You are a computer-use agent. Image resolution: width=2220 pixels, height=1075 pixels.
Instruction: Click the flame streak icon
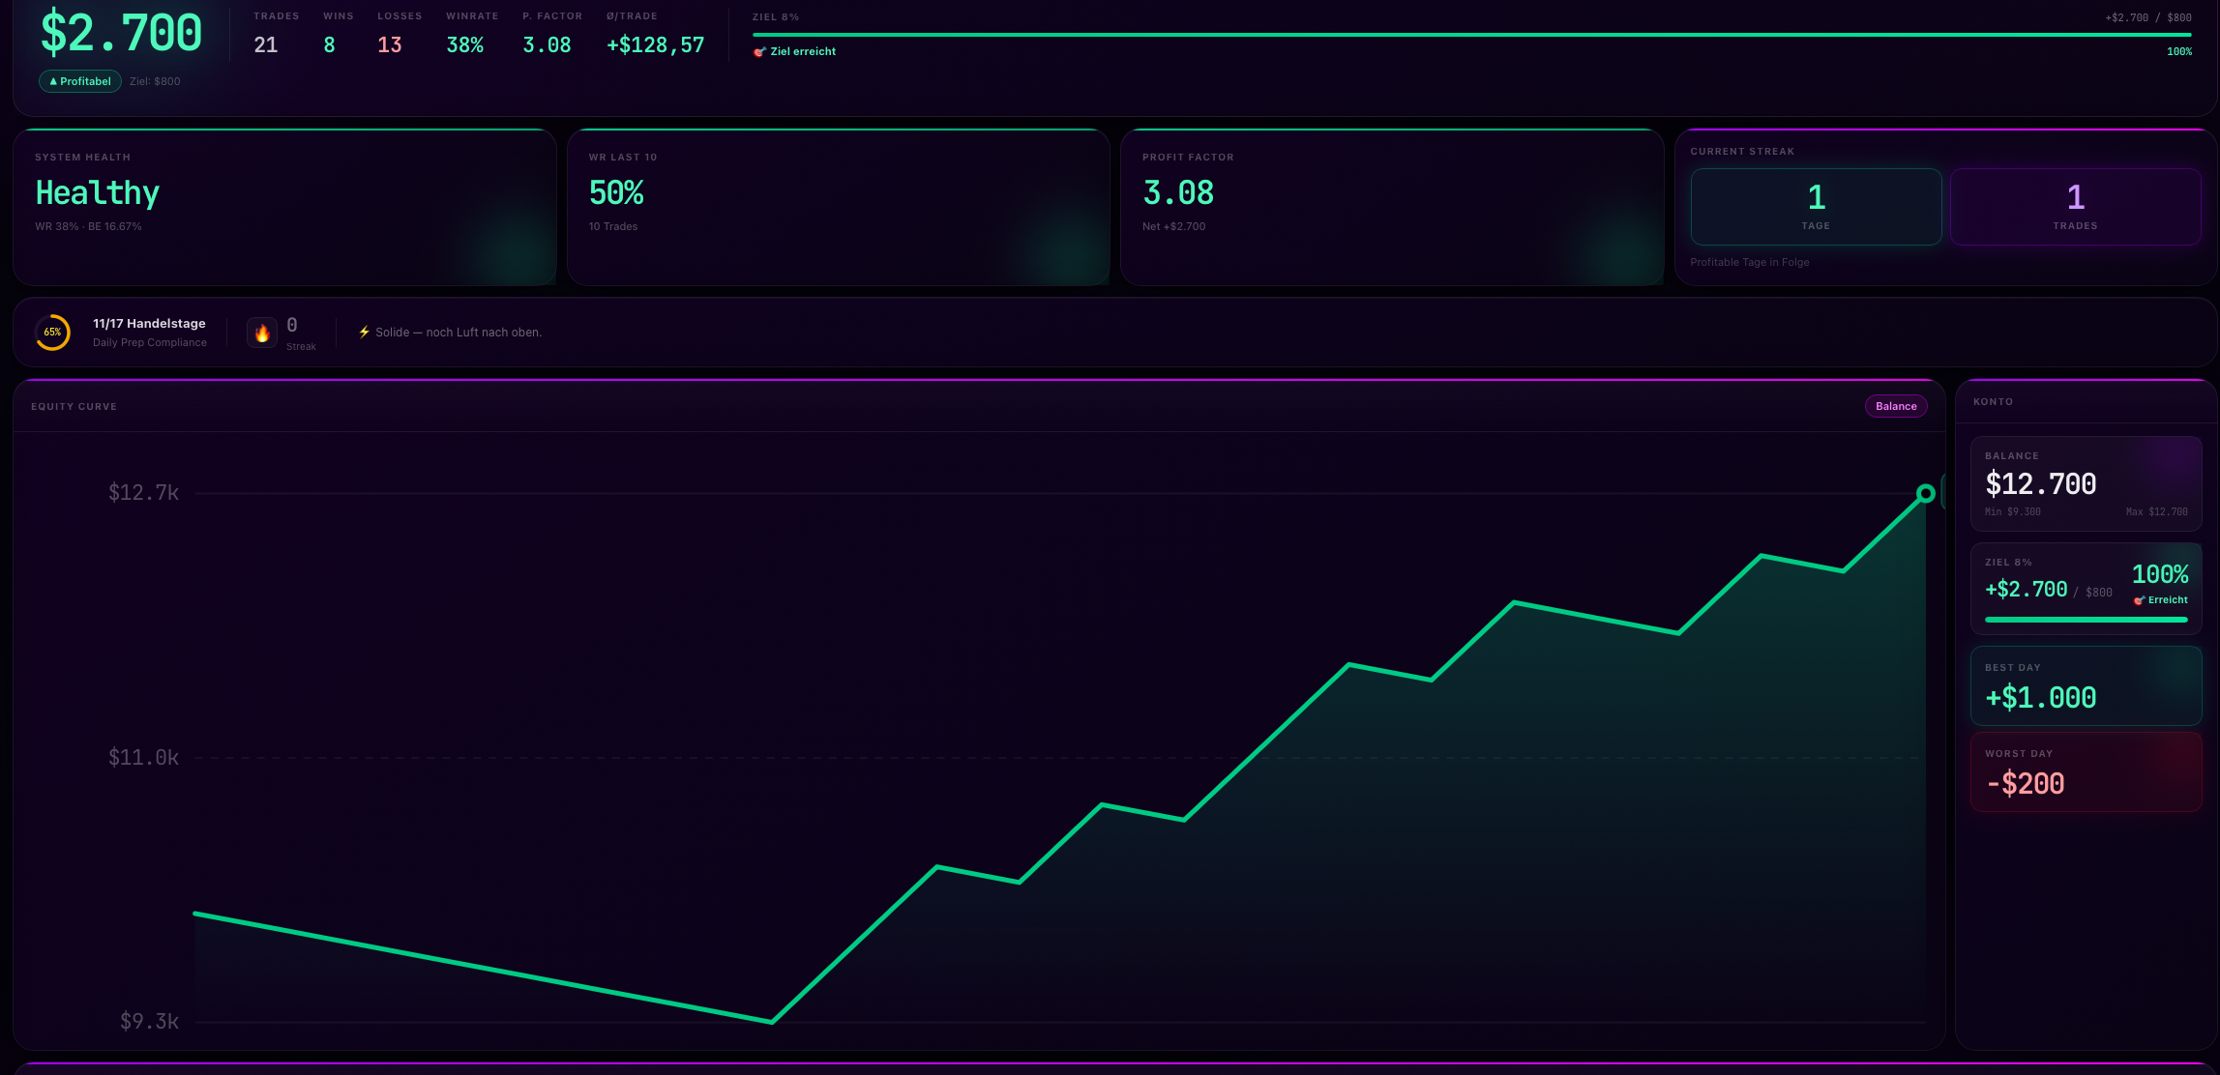[262, 333]
